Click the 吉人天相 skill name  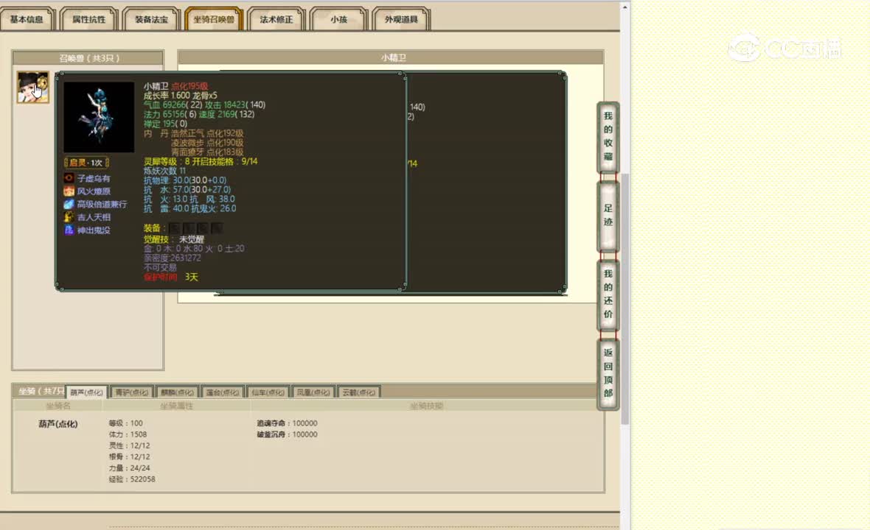[x=93, y=217]
